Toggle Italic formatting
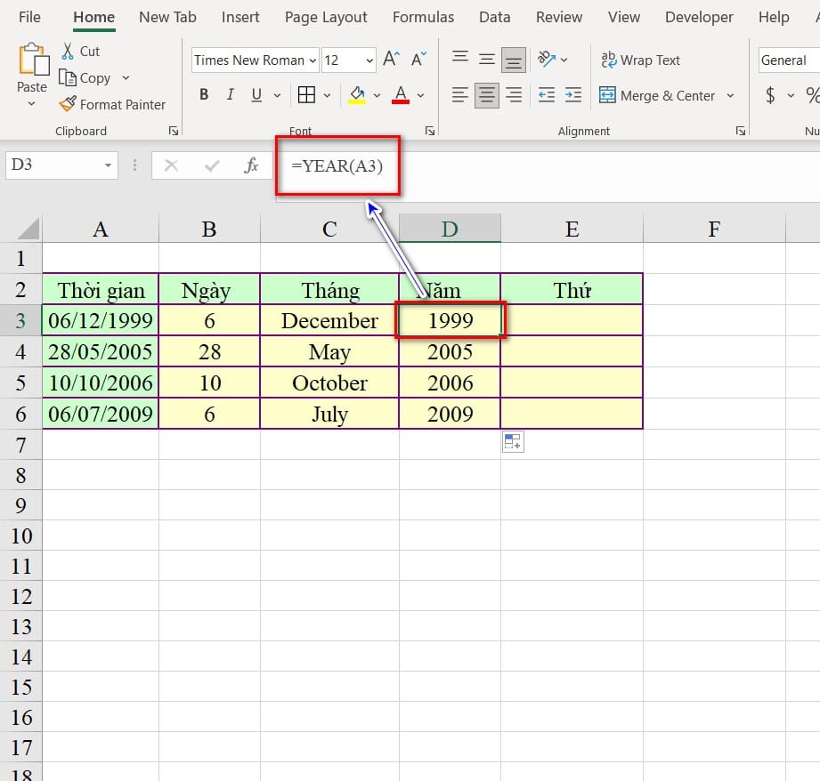820x781 pixels. point(230,95)
